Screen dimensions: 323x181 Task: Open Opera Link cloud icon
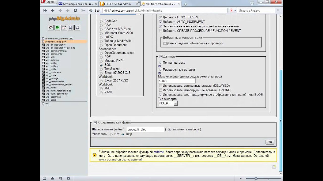(52, 178)
